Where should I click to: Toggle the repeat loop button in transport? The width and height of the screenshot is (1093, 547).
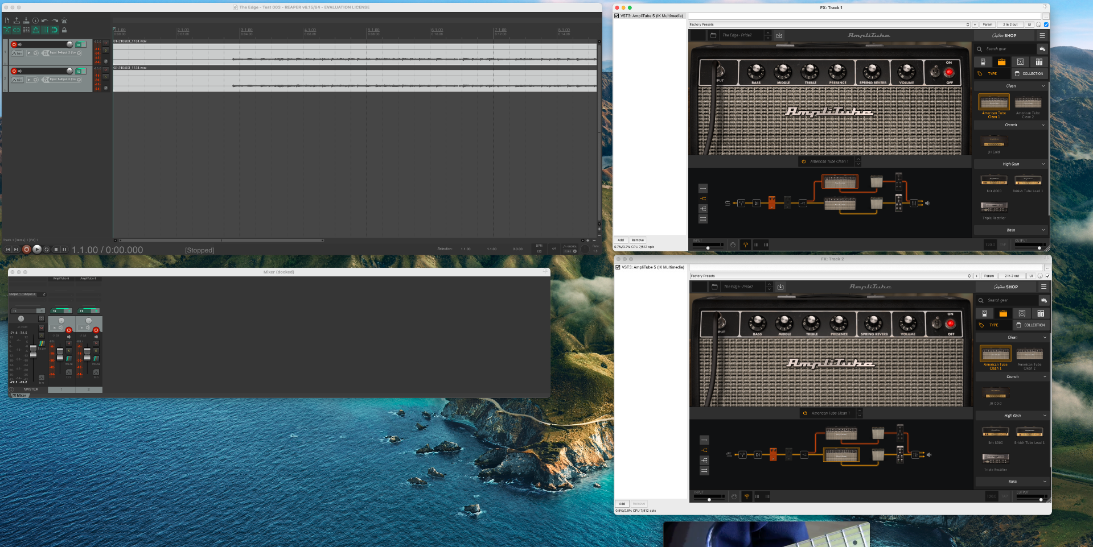tap(47, 249)
